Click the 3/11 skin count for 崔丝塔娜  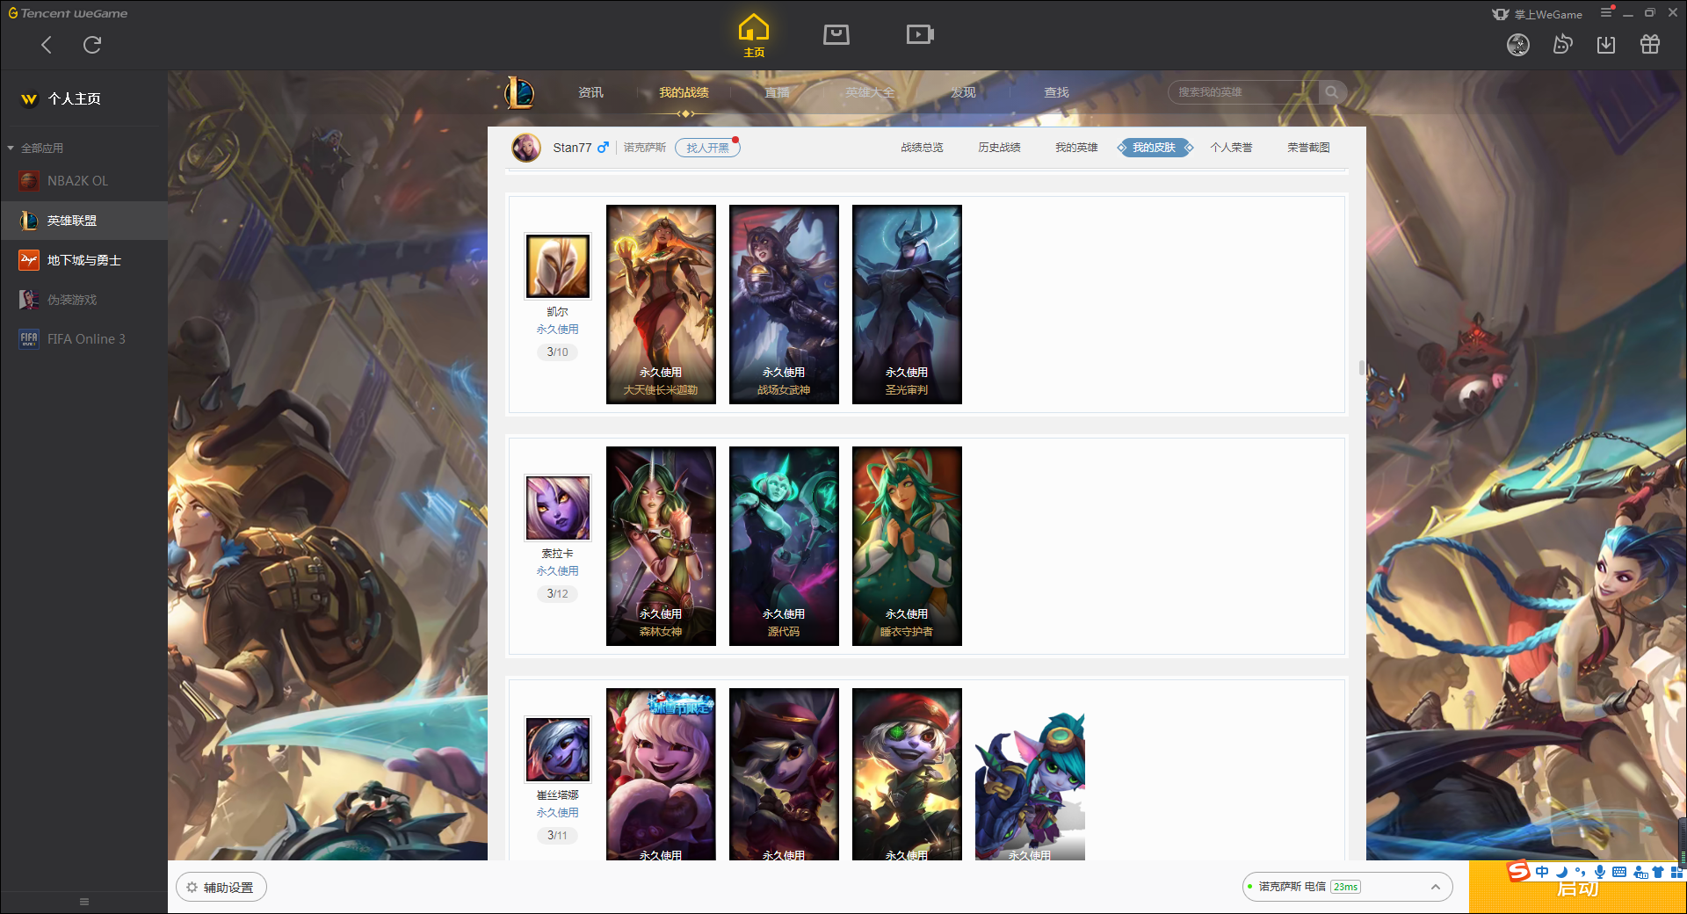[x=557, y=835]
